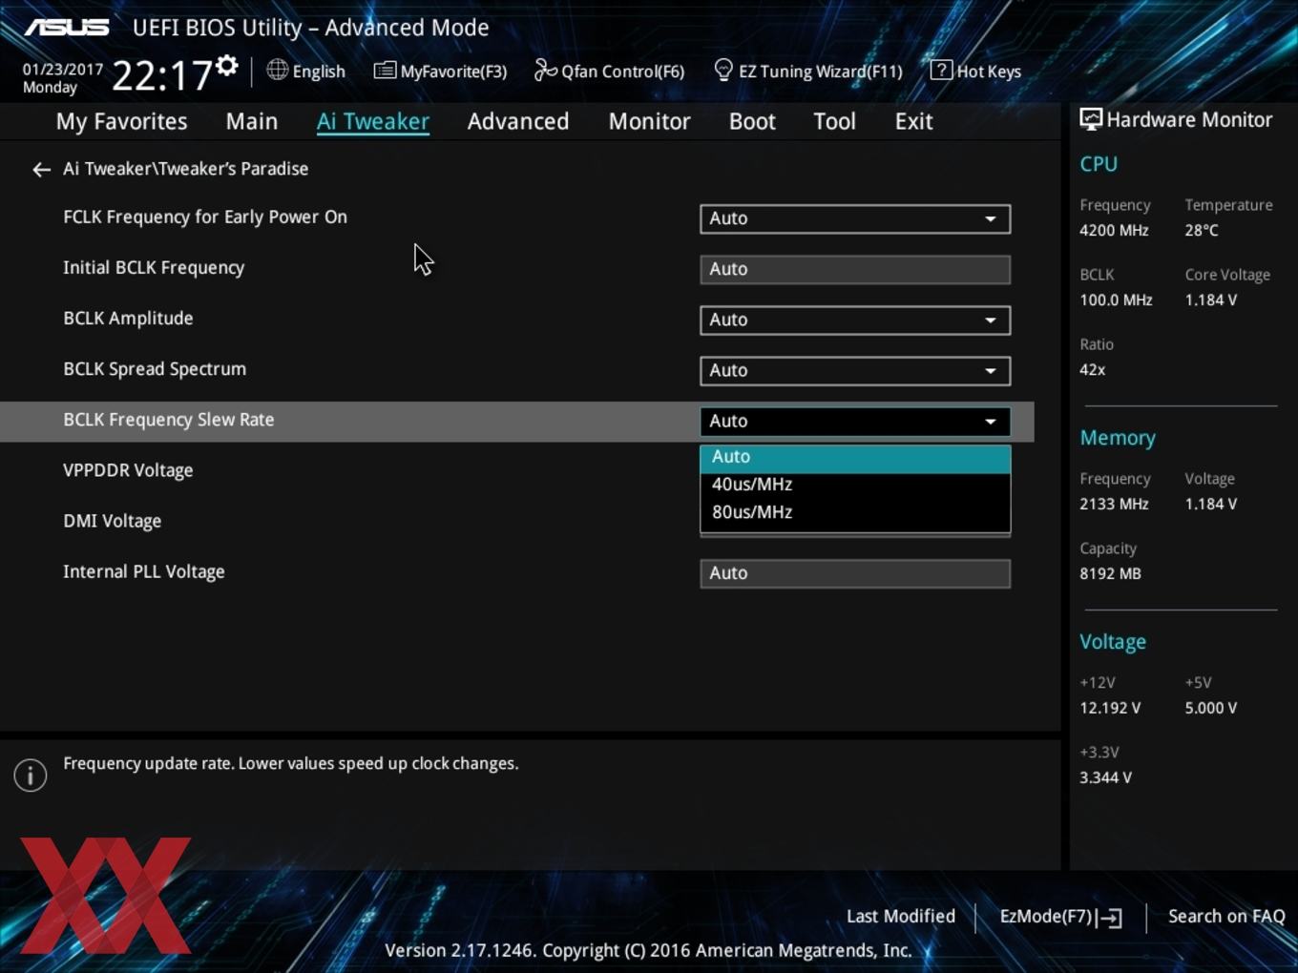
Task: Click the globe language icon
Action: (x=277, y=70)
